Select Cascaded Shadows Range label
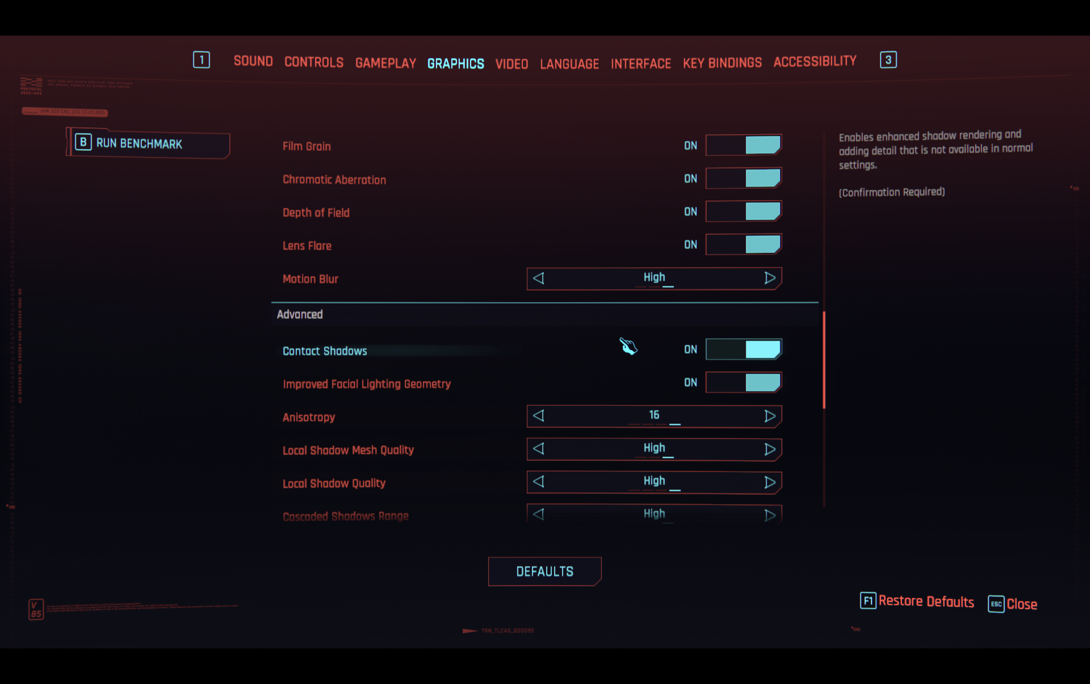Screen dimensions: 1090x684 345,516
